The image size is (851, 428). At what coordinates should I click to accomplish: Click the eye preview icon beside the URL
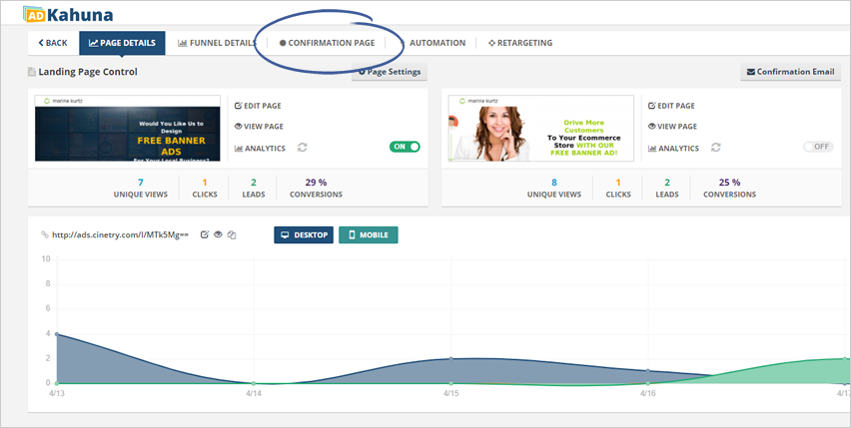pos(218,234)
